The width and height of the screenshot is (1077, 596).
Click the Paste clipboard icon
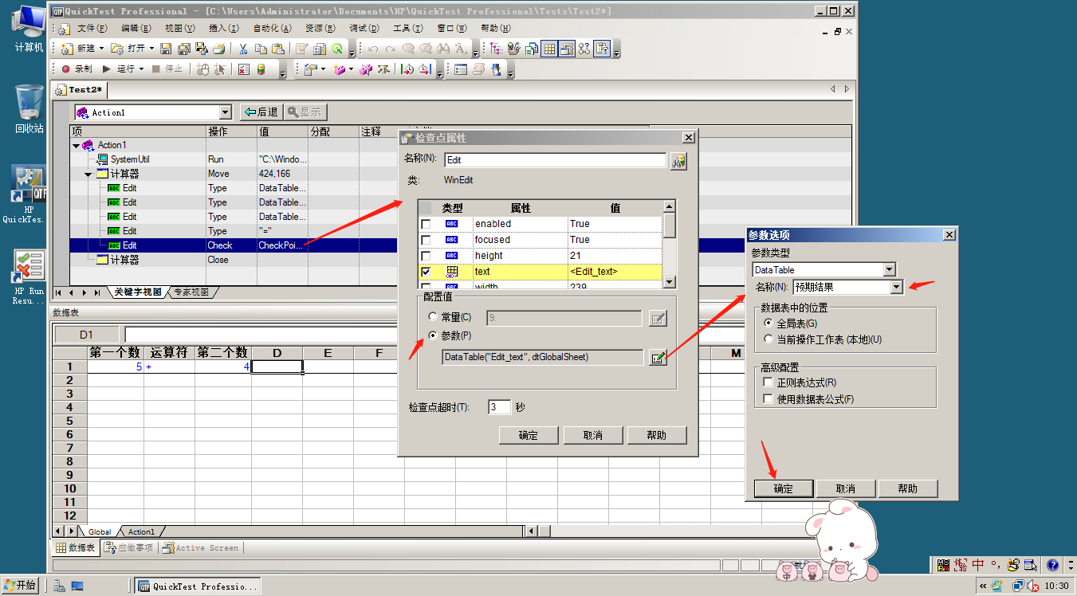pyautogui.click(x=277, y=49)
